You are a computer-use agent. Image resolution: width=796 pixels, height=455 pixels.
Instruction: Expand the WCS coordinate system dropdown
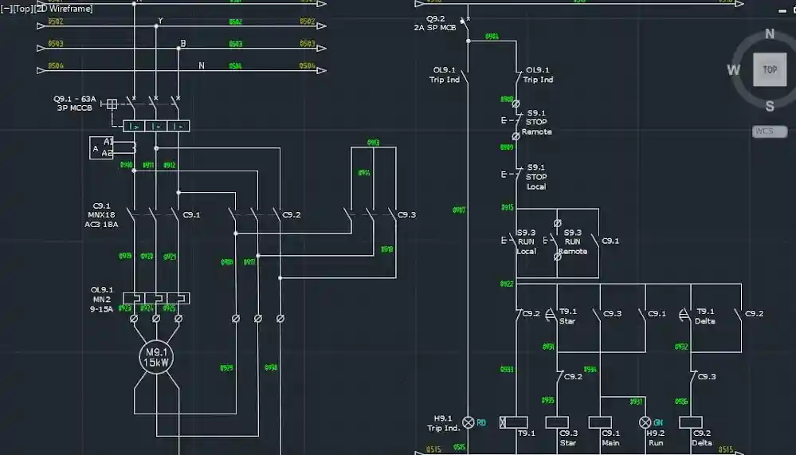coord(770,131)
